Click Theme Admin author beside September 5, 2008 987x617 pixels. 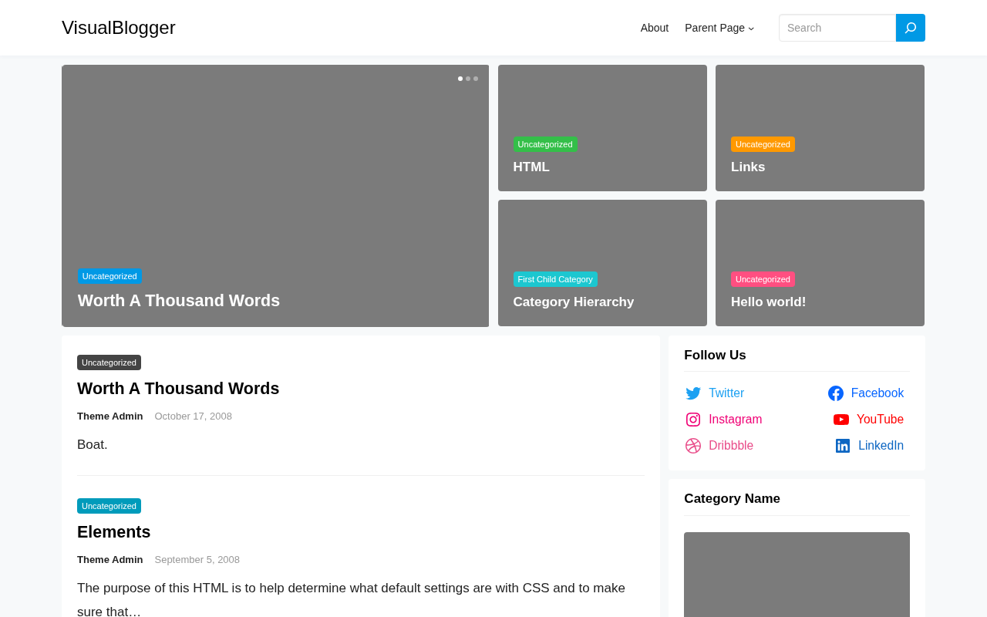tap(110, 560)
